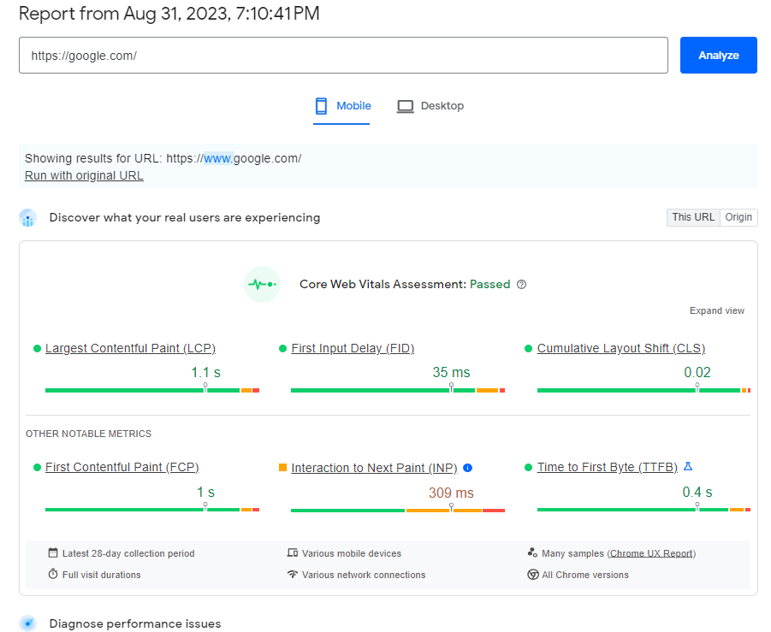Click the INP distribution bar
Screen dimensions: 771x632
tap(398, 511)
